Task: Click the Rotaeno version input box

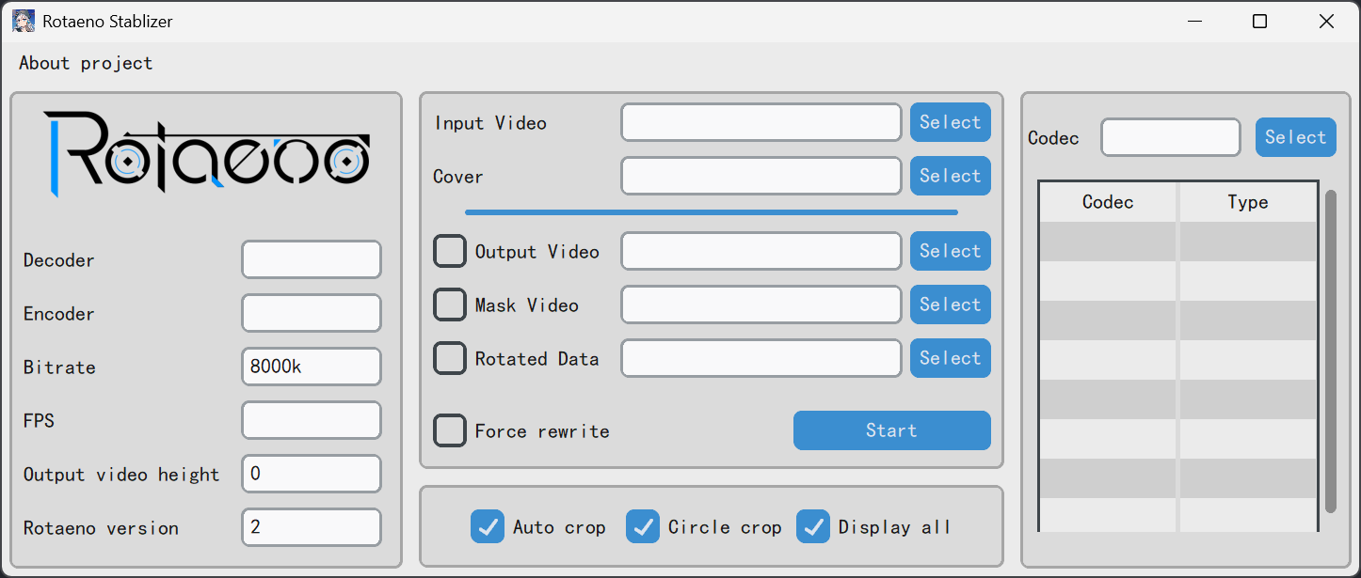Action: tap(311, 527)
